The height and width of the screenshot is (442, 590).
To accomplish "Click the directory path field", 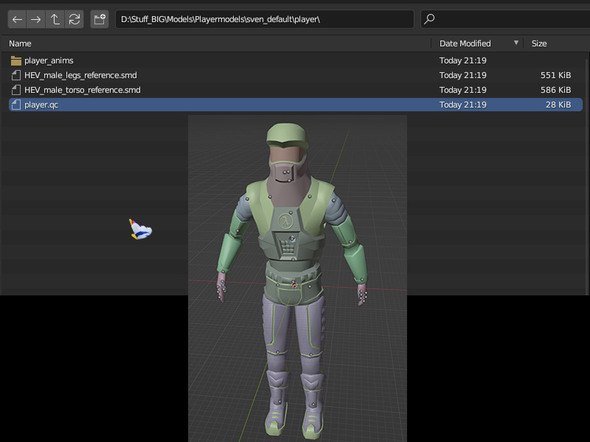I will tap(265, 19).
